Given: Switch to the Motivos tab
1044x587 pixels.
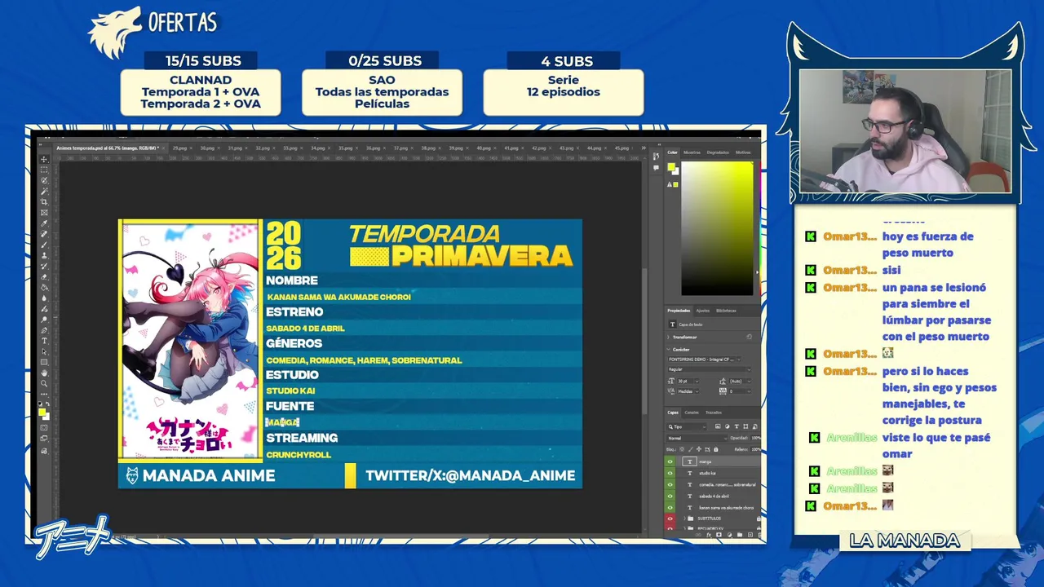Looking at the screenshot, I should tap(743, 152).
